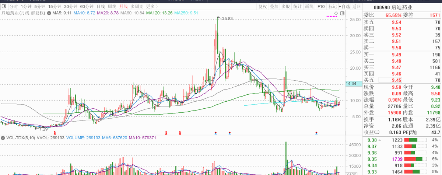Screen dimensions: 442x175
Task: Click the 35.83 high price marker
Action: (228, 18)
